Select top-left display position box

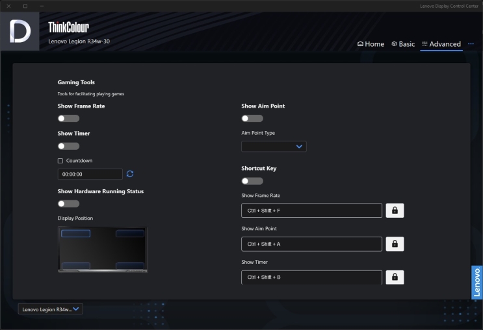[75, 233]
